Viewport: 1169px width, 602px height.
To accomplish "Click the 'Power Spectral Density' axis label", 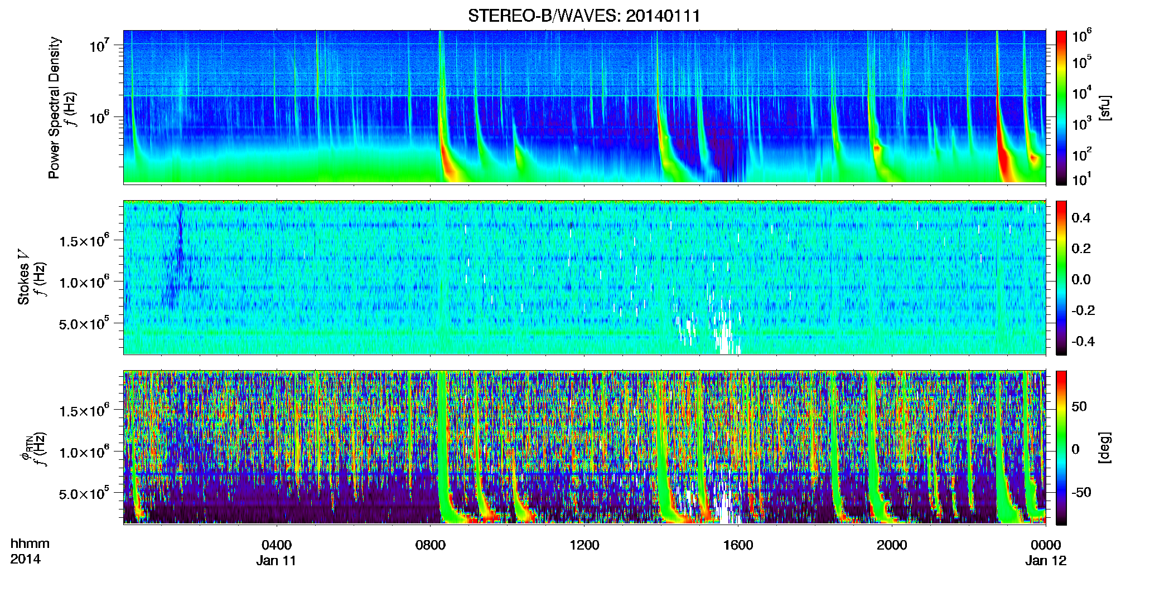I will pos(54,108).
